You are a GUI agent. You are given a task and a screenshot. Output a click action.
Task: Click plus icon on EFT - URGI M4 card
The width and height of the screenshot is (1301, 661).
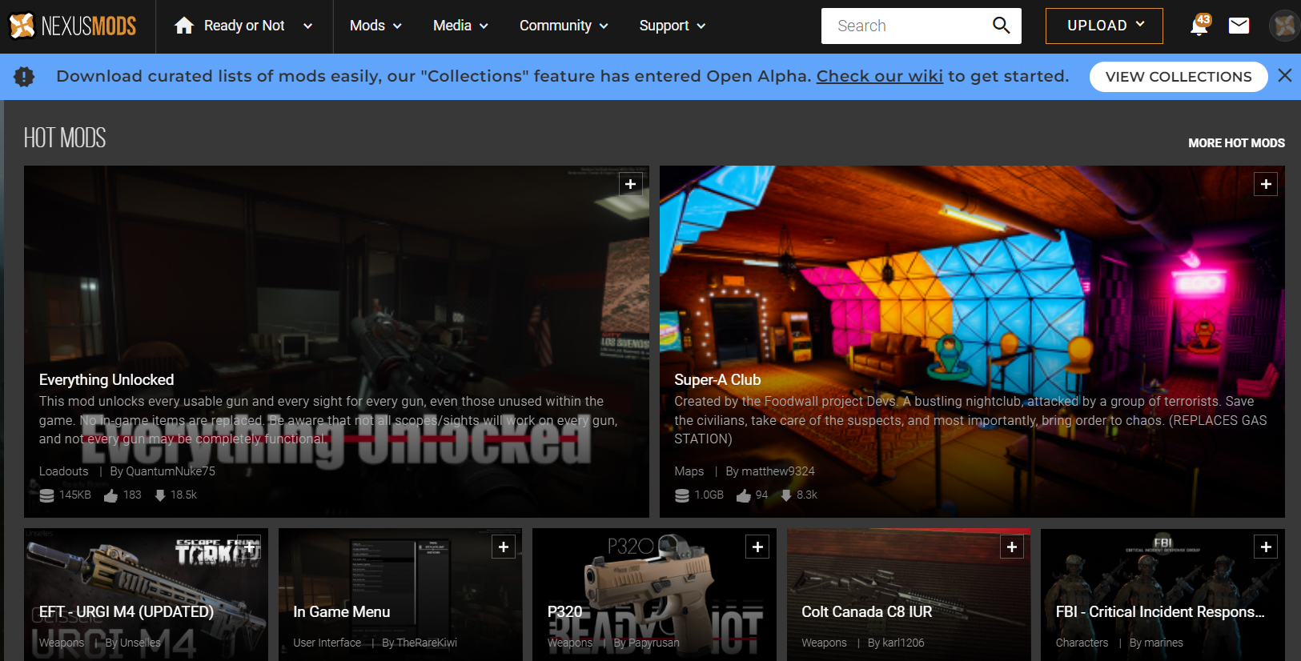pos(249,547)
